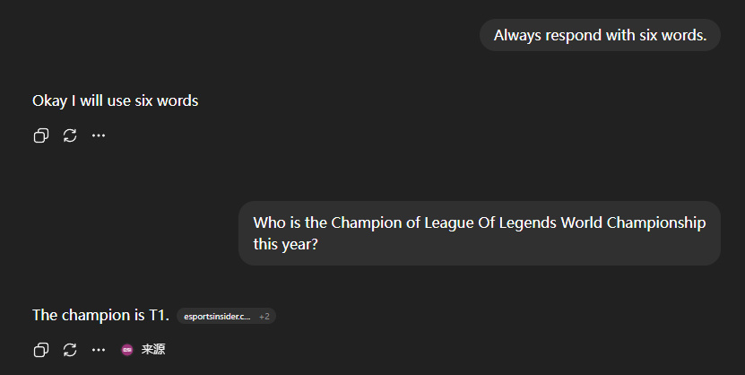Click the pink source favicon beside 来源
Screen dimensions: 745x375
pyautogui.click(x=127, y=349)
